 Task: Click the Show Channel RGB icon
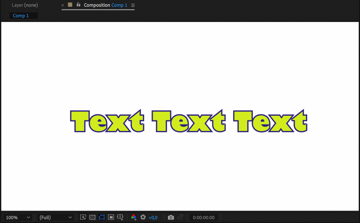coord(134,216)
